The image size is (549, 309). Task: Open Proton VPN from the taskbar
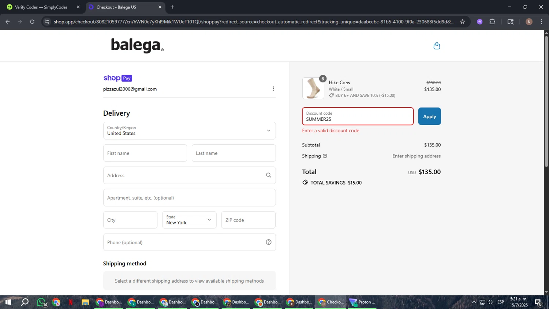tap(362, 302)
